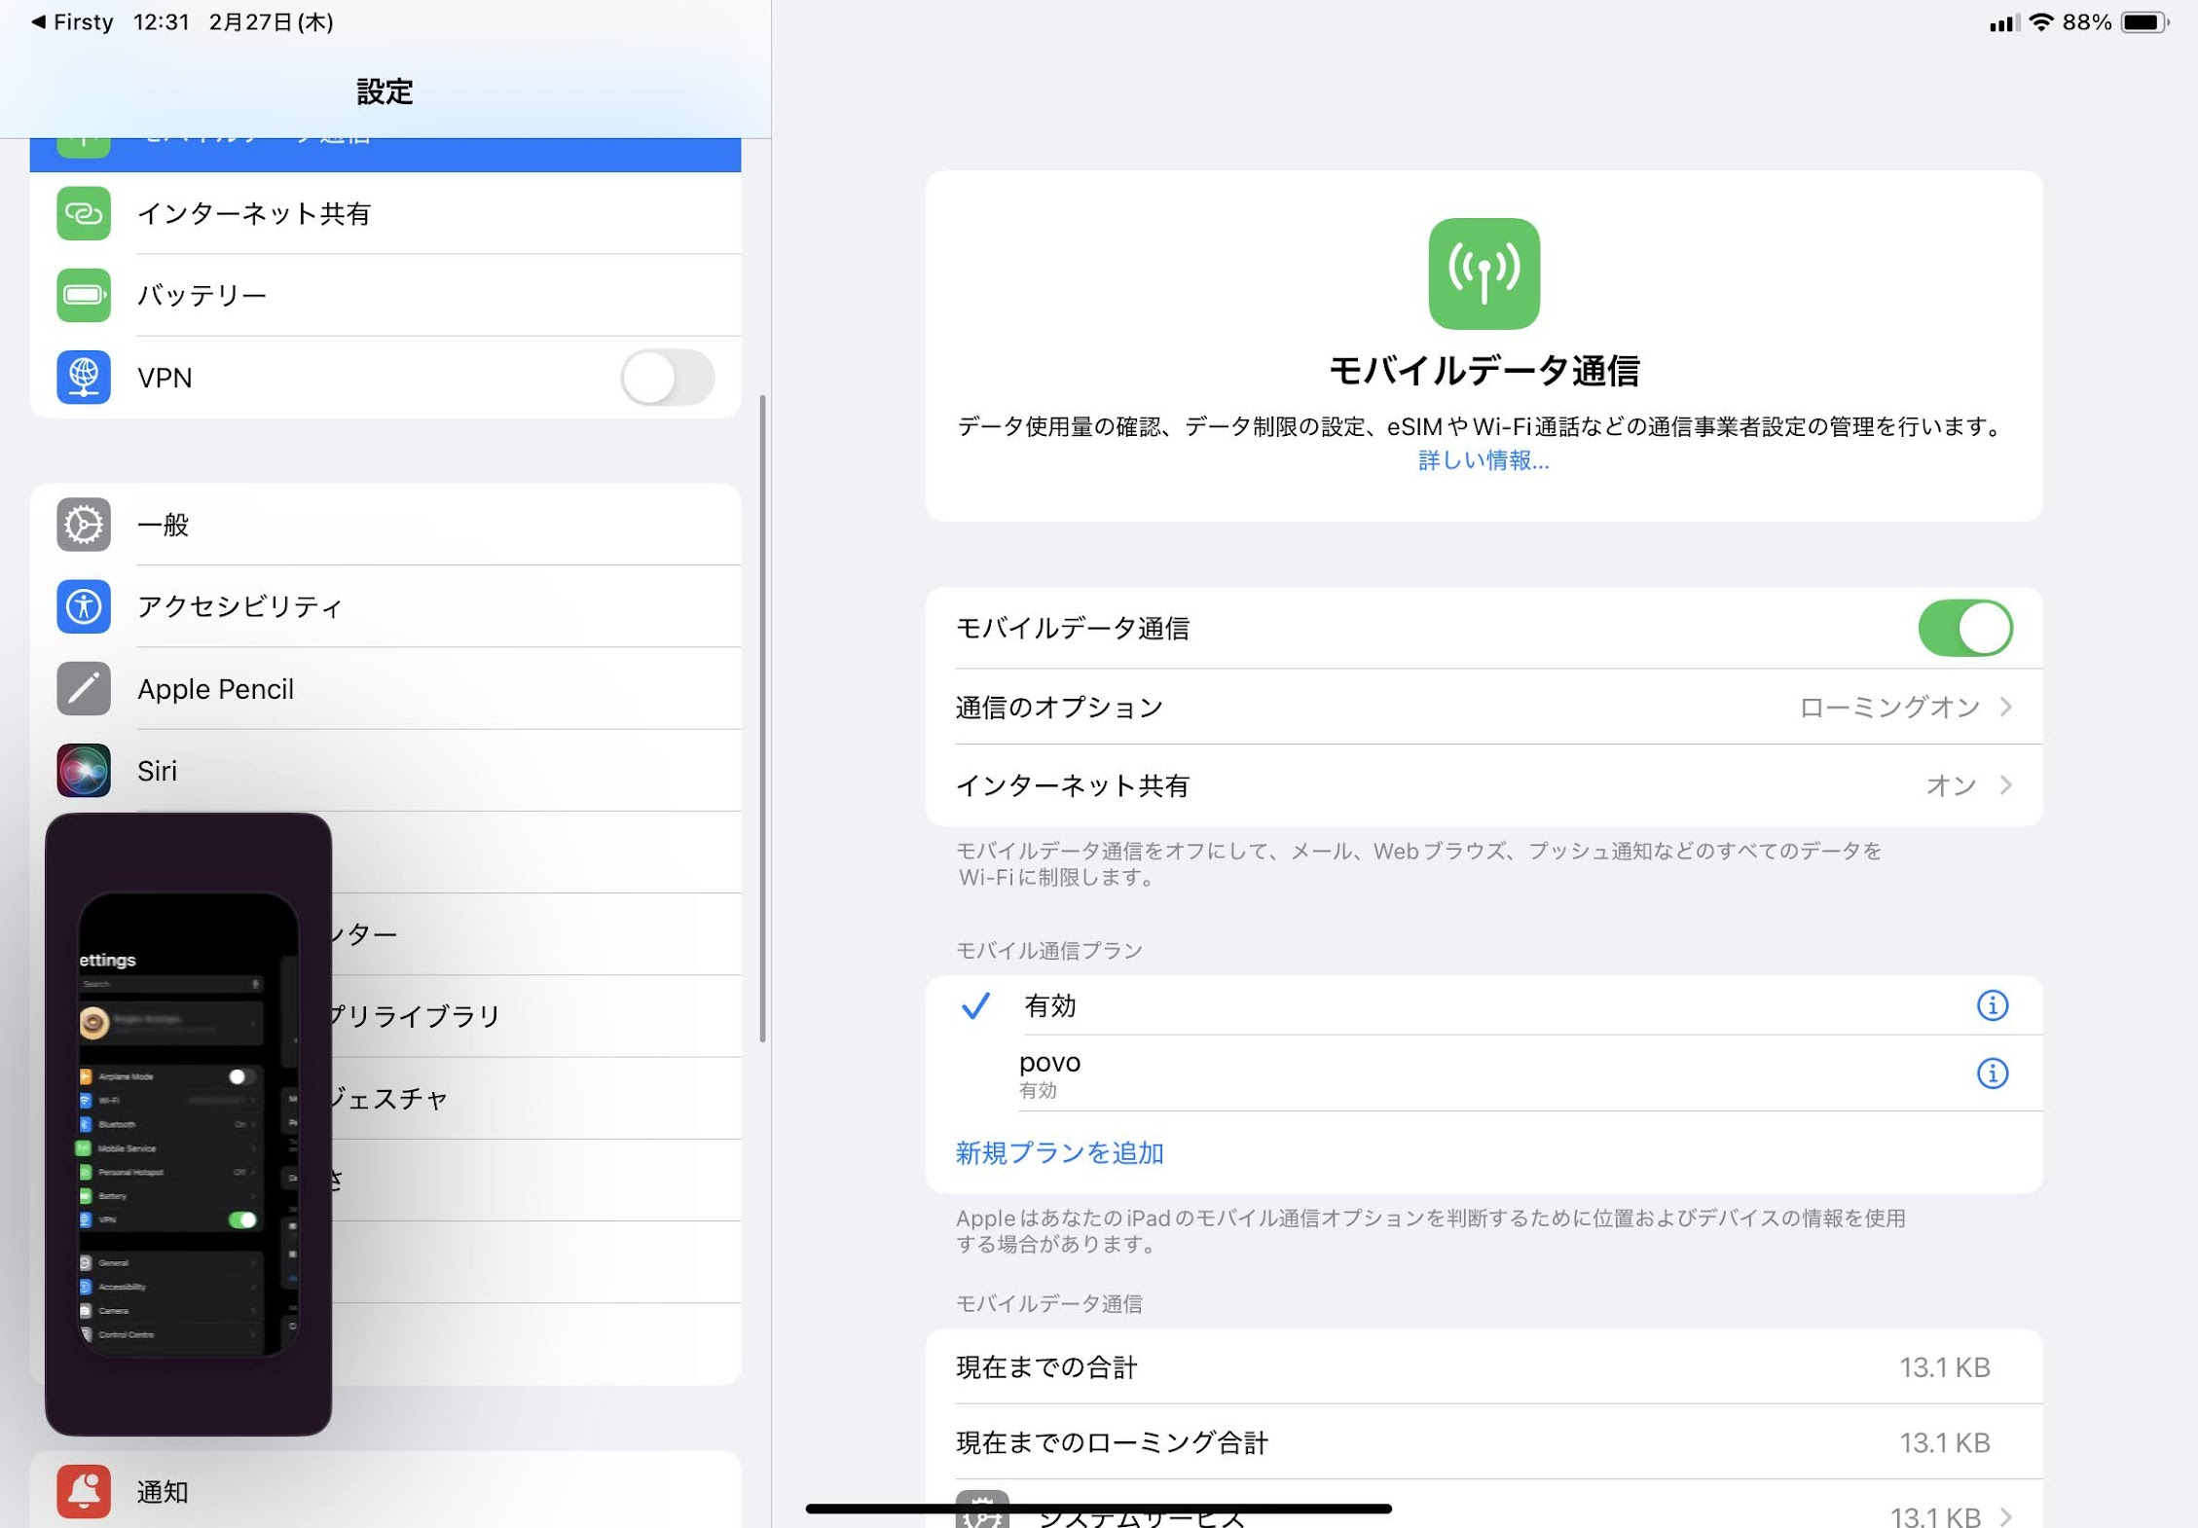The image size is (2198, 1528).
Task: Tap the Apple Pencil icon
Action: coord(83,688)
